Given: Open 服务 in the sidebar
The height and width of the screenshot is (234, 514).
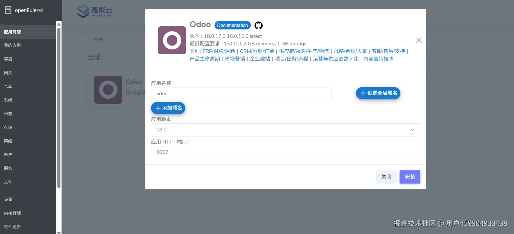Looking at the screenshot, I should (28, 168).
